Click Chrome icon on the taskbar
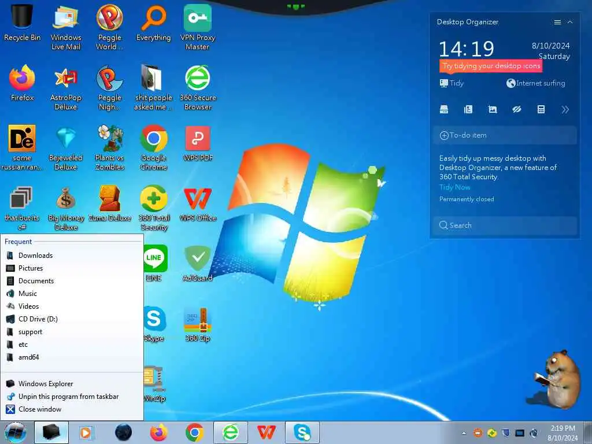Image resolution: width=592 pixels, height=444 pixels. click(194, 432)
